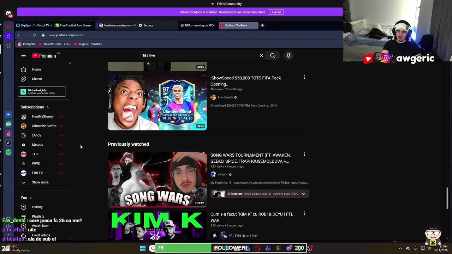Open options menu for iShowSpeed video
The image size is (452, 254).
pos(304,77)
